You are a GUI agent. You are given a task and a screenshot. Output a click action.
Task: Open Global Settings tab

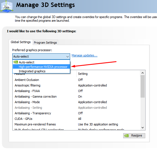tap(21, 42)
